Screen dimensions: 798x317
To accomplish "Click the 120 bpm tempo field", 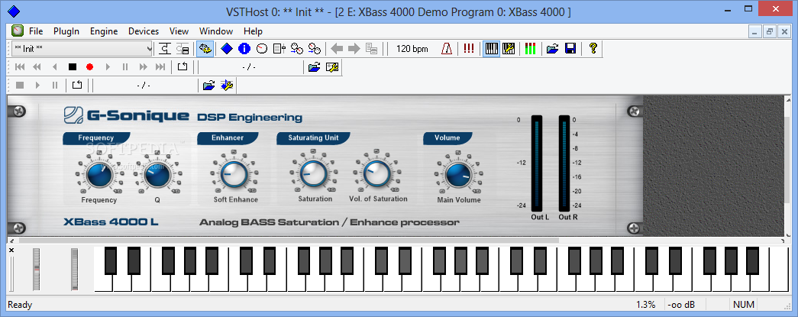I will (x=412, y=49).
